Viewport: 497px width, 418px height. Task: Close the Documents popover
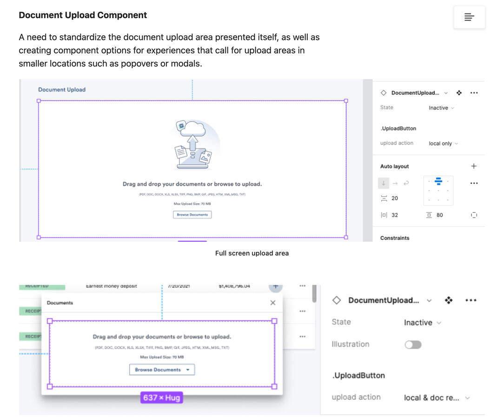tap(273, 303)
